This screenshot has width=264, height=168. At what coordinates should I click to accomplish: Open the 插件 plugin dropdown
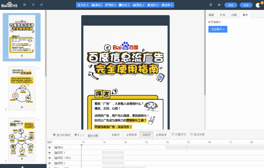[153, 5]
